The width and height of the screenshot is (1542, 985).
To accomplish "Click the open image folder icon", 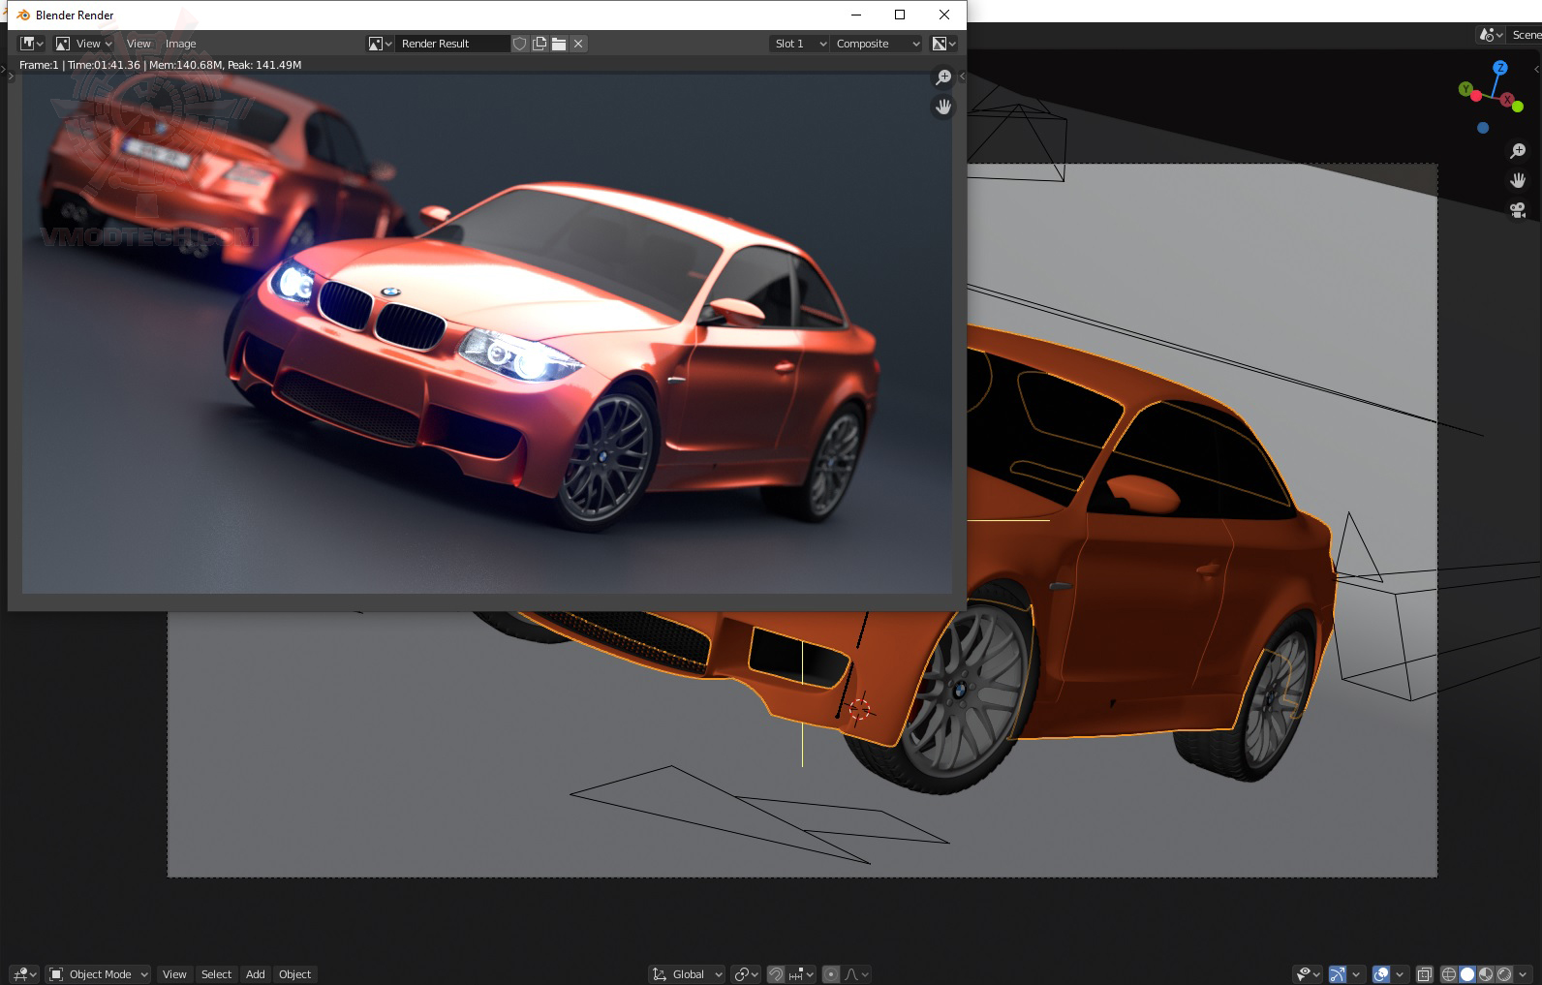I will click(559, 44).
